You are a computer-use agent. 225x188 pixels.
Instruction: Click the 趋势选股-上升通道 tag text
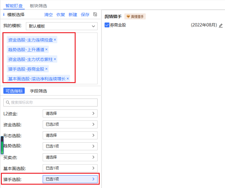[x=26, y=50]
